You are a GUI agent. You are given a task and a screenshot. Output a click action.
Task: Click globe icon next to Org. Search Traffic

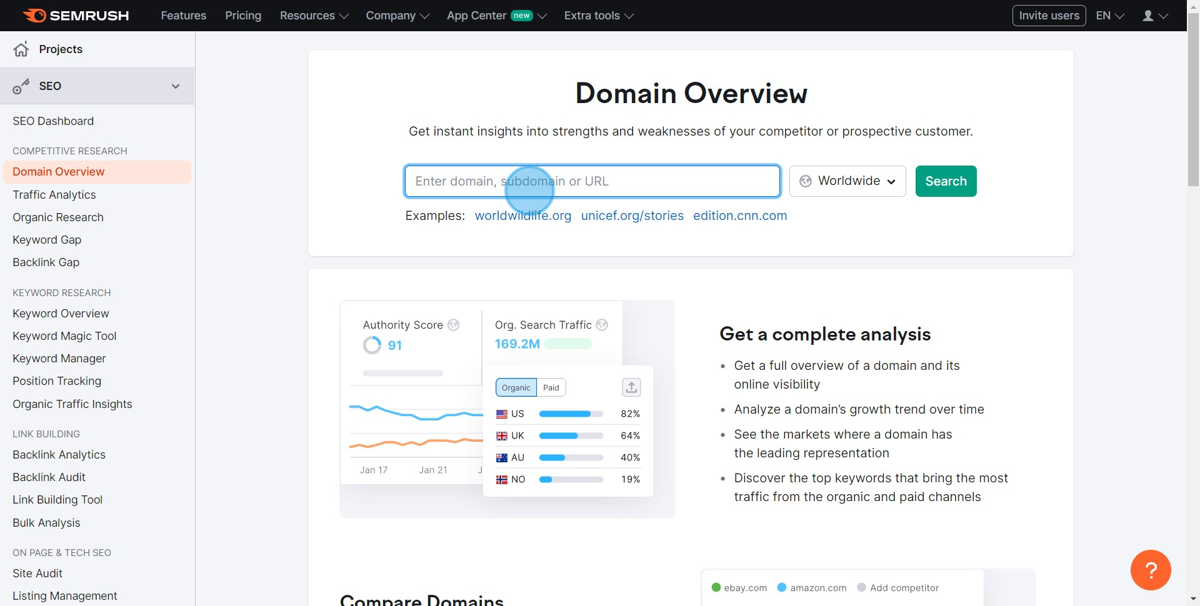(602, 325)
